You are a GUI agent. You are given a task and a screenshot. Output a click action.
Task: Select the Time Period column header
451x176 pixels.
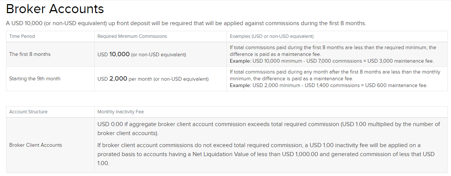click(22, 36)
